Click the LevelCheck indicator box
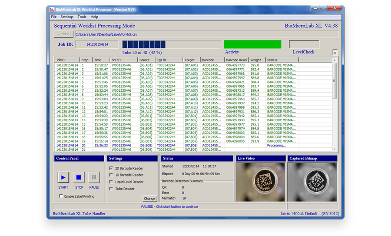Image resolution: width=391 pixels, height=236 pixels. 304,44
